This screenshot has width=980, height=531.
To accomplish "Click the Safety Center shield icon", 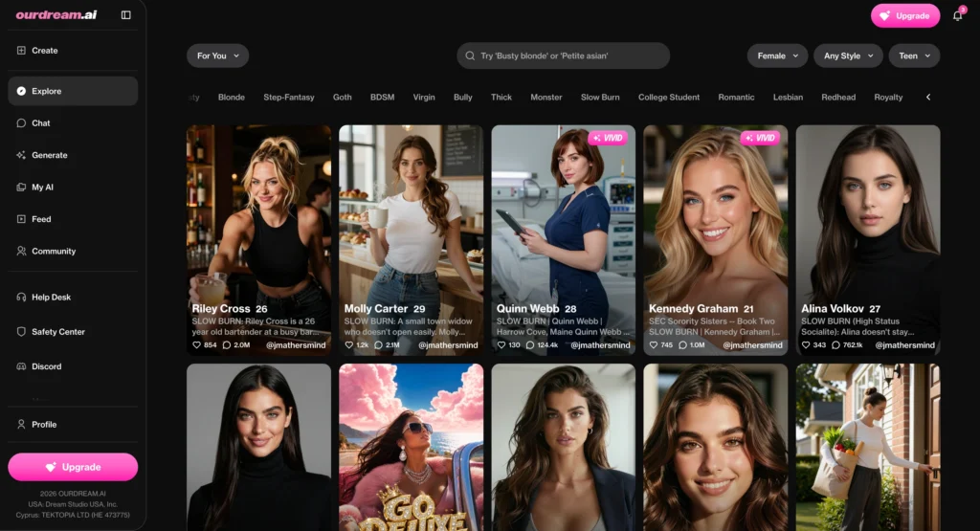I will 21,332.
